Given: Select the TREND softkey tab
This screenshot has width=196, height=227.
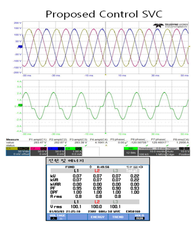Looking at the screenshot, I should [x=118, y=217].
